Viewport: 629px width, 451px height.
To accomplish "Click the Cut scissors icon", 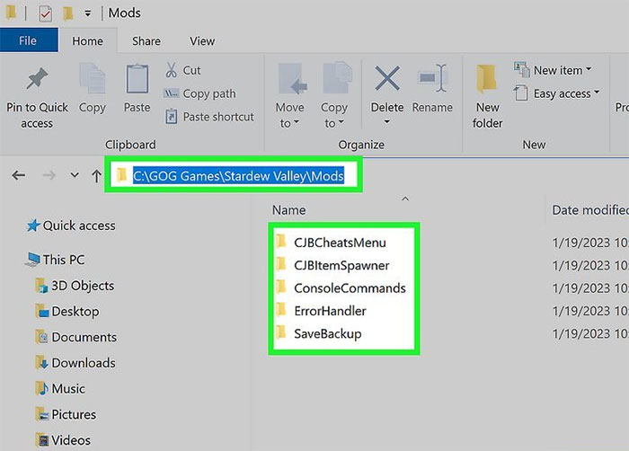I will 171,70.
